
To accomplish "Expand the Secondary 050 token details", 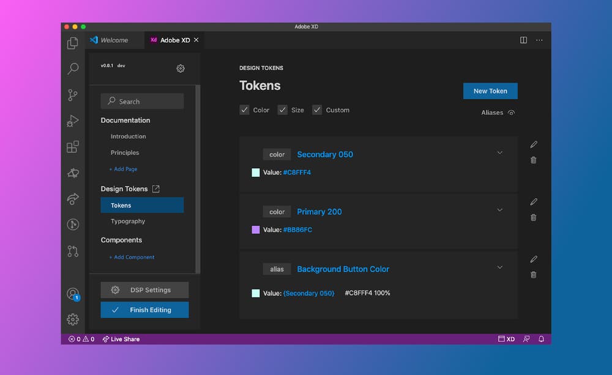I will (x=499, y=153).
